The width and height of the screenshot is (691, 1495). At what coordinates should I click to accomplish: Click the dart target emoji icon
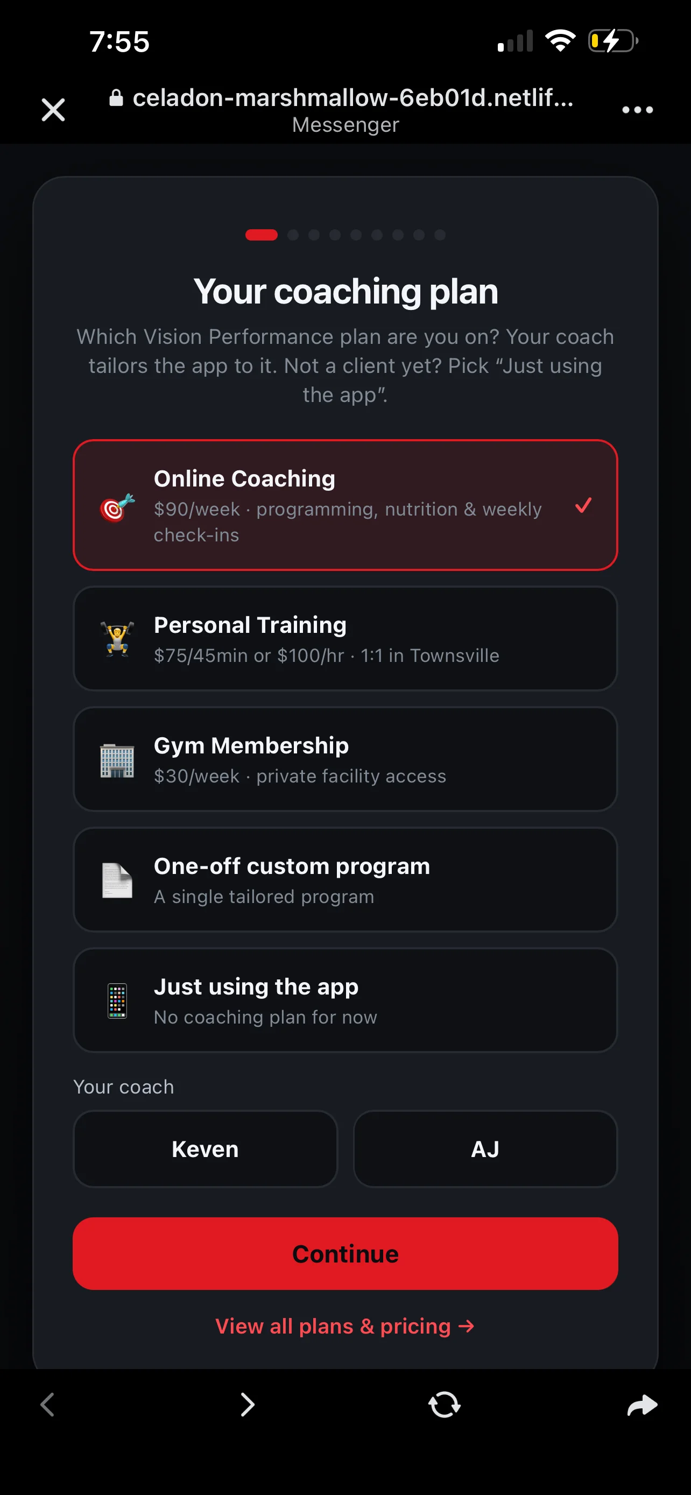[117, 507]
